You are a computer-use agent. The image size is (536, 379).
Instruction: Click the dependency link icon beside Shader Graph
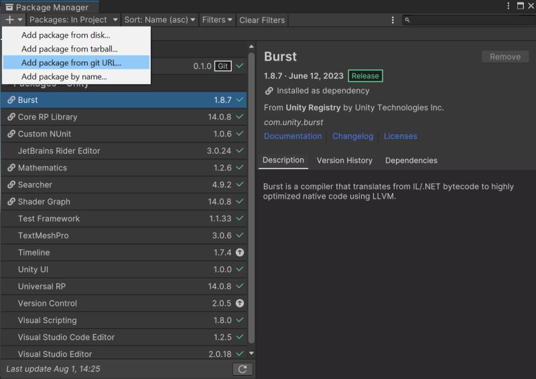(11, 202)
